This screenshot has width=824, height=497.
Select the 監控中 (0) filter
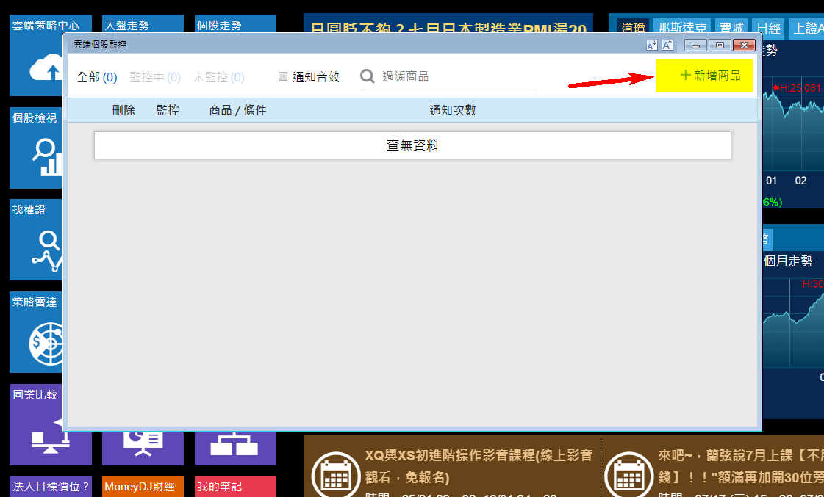(155, 77)
